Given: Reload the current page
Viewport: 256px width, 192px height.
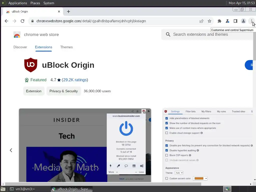Looking at the screenshot, I should click(22, 21).
